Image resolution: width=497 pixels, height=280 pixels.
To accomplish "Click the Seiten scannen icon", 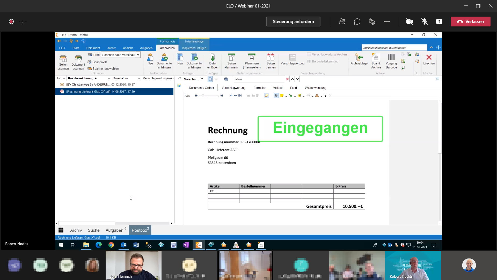I will point(63,59).
